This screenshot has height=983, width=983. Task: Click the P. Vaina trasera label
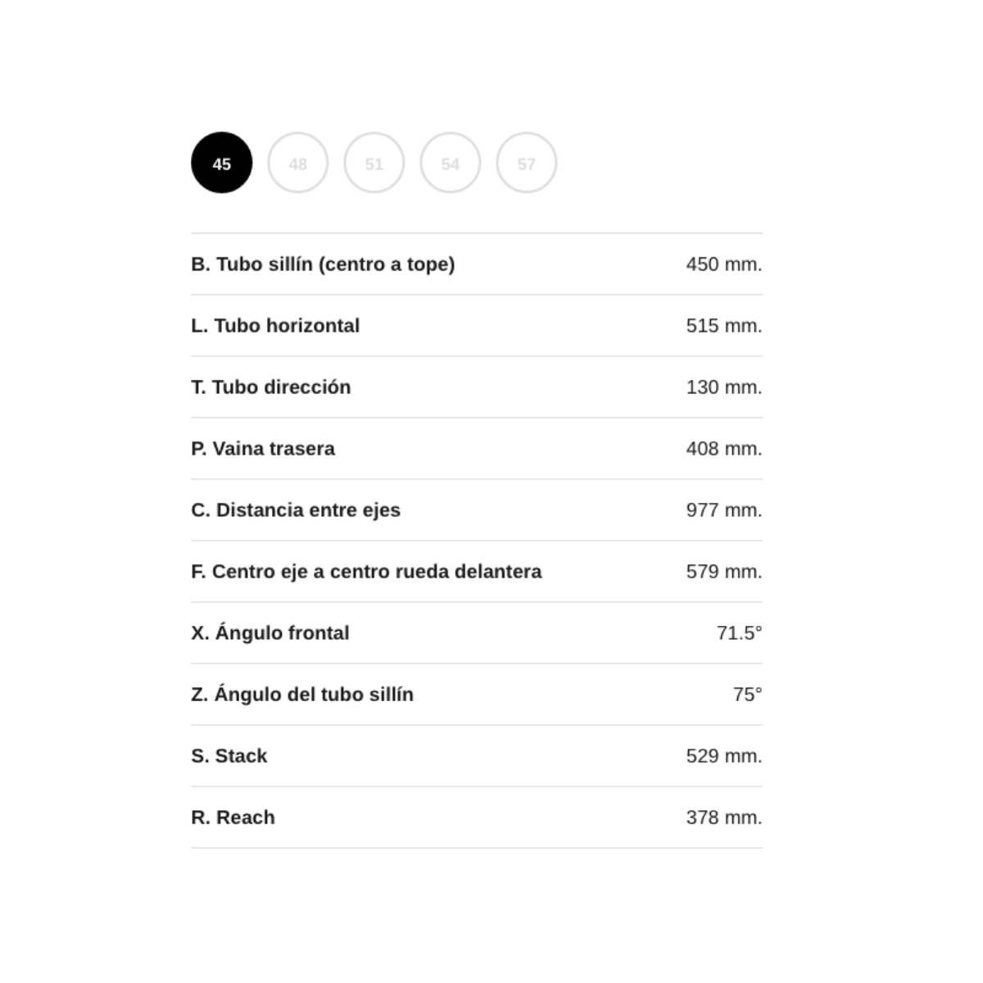pyautogui.click(x=263, y=449)
